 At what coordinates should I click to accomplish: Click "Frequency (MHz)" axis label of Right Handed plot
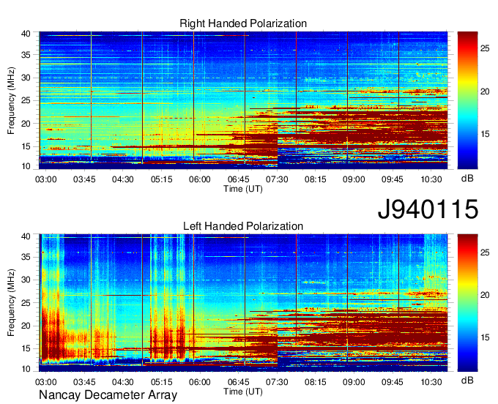coord(12,100)
